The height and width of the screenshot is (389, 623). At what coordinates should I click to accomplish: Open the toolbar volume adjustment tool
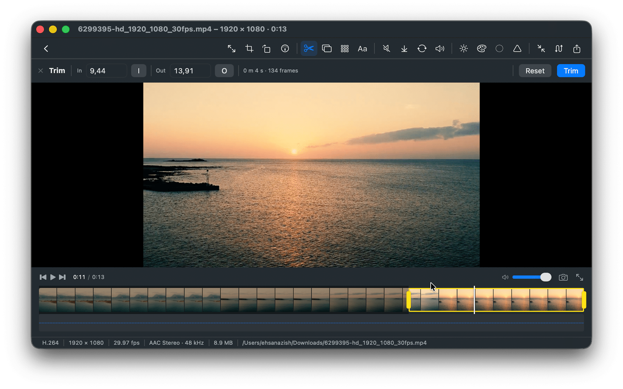[x=440, y=49]
